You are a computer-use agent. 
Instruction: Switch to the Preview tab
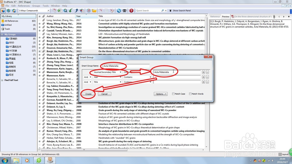pos(225,17)
